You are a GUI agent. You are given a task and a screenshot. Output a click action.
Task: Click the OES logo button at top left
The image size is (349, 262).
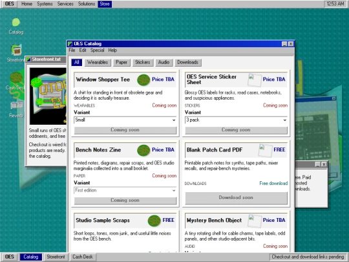[9, 4]
